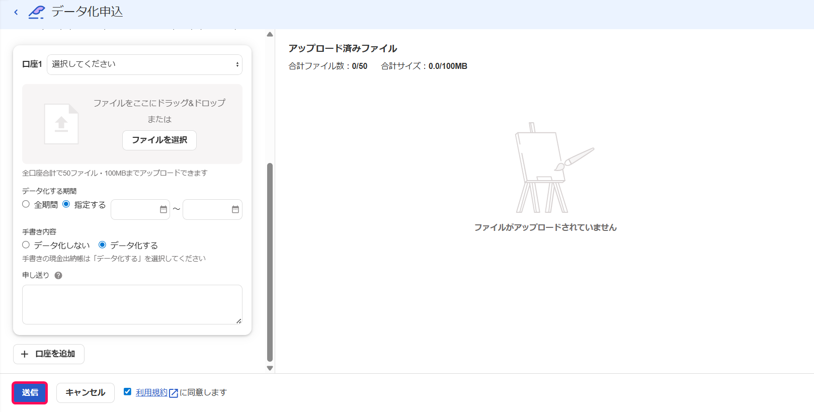Click the start date input field
This screenshot has height=412, width=814.
140,209
